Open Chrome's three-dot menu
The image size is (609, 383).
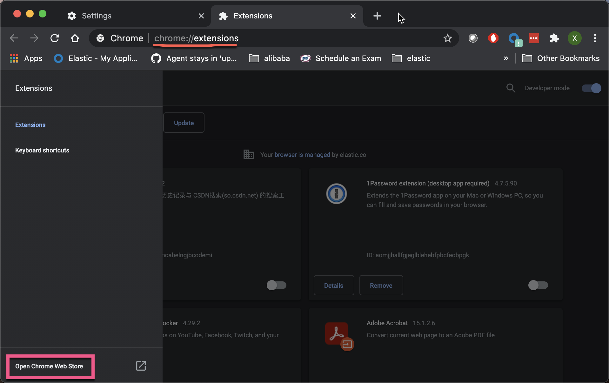pyautogui.click(x=595, y=38)
